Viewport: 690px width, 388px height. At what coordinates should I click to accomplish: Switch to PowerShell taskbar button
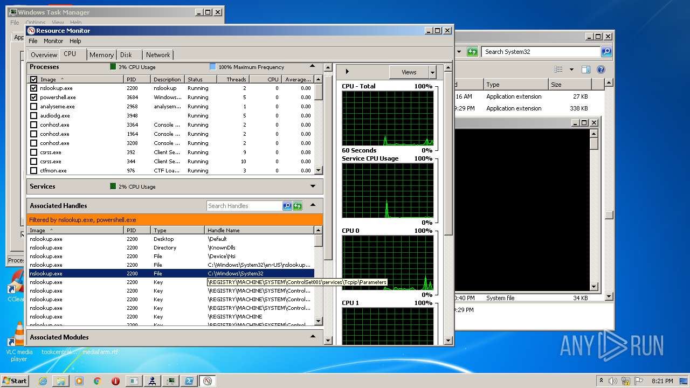click(189, 381)
